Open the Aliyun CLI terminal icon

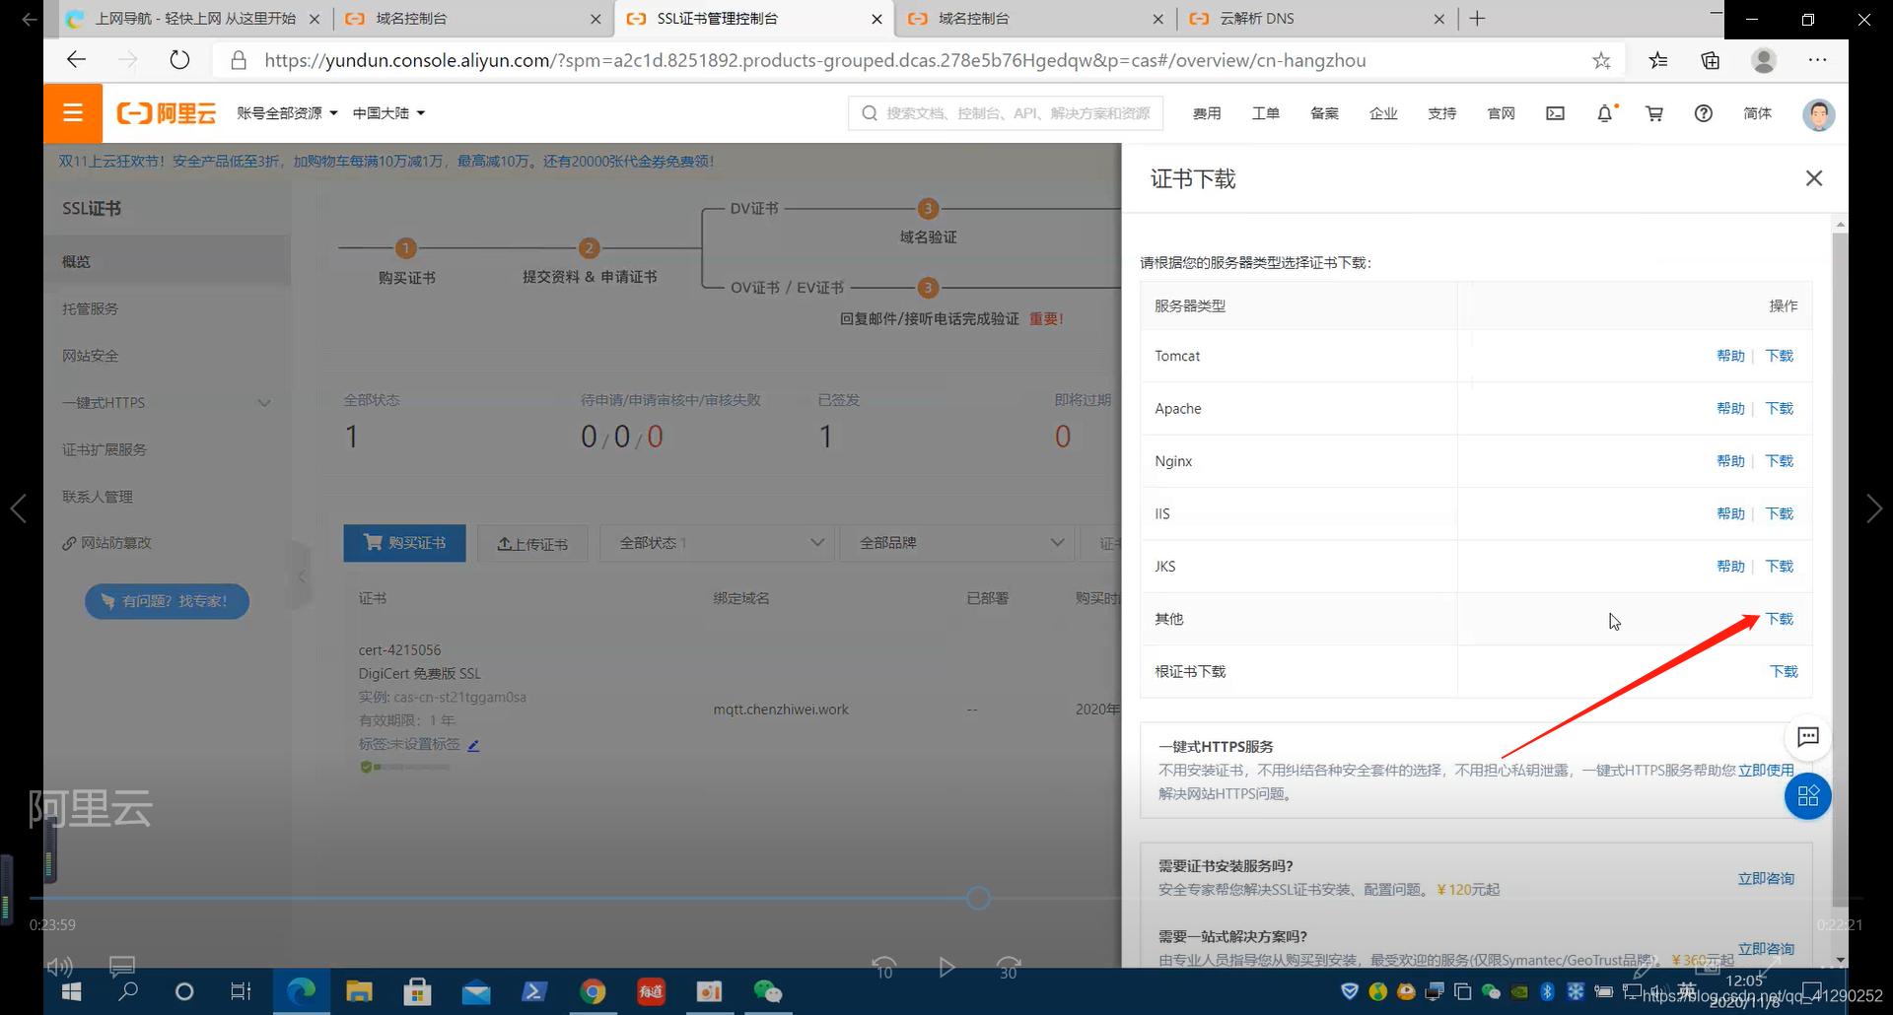click(x=1555, y=112)
